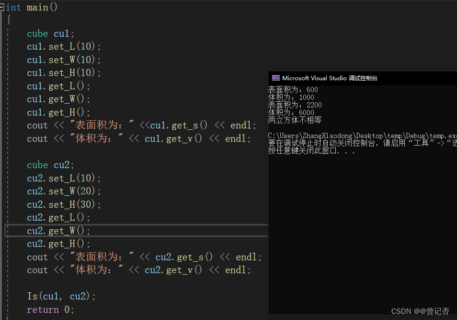Click the 'Is(cu1, cu2);' function call
The width and height of the screenshot is (457, 320).
[61, 296]
